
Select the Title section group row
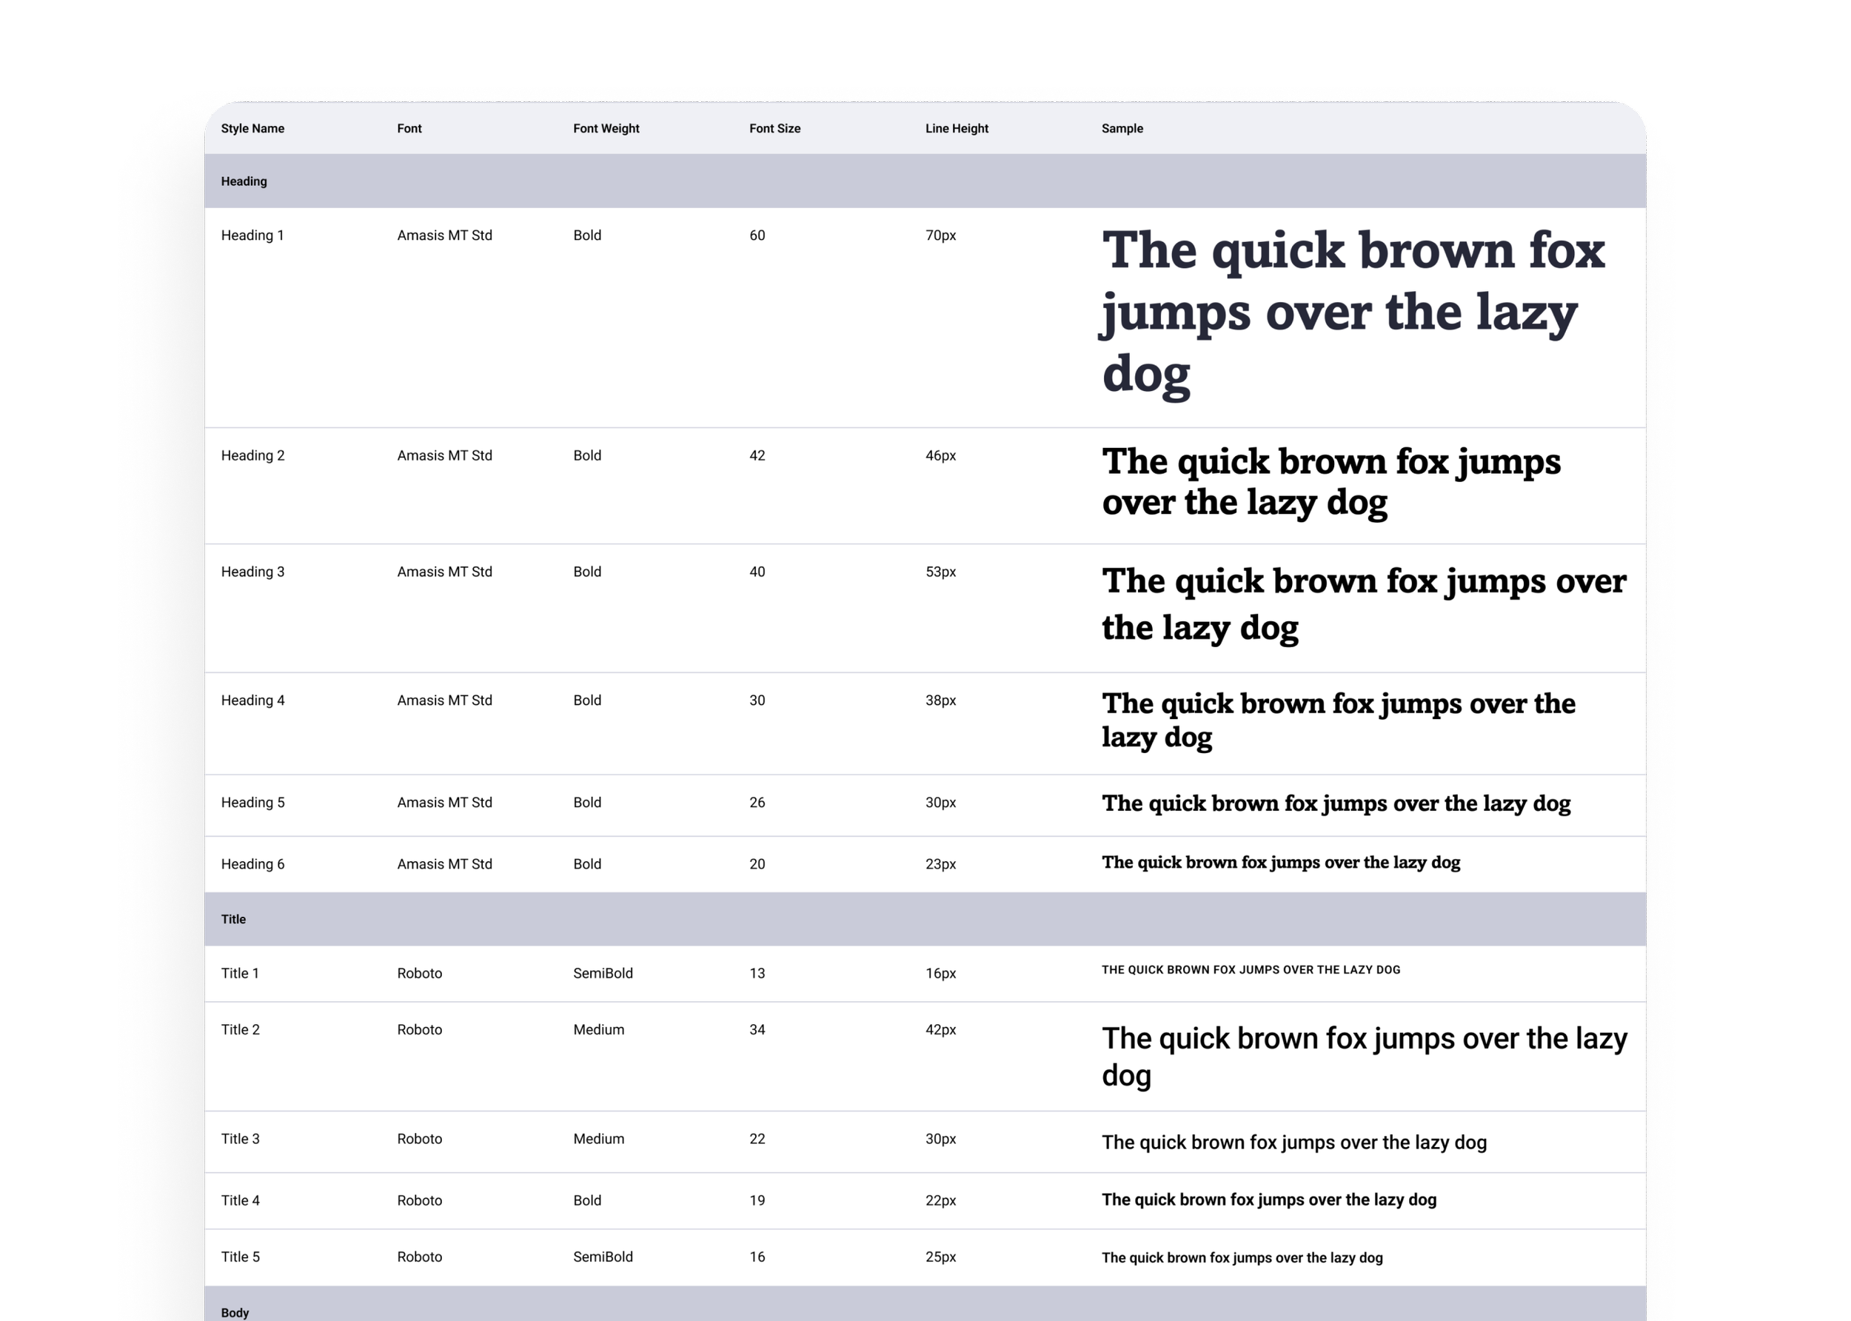(x=233, y=919)
